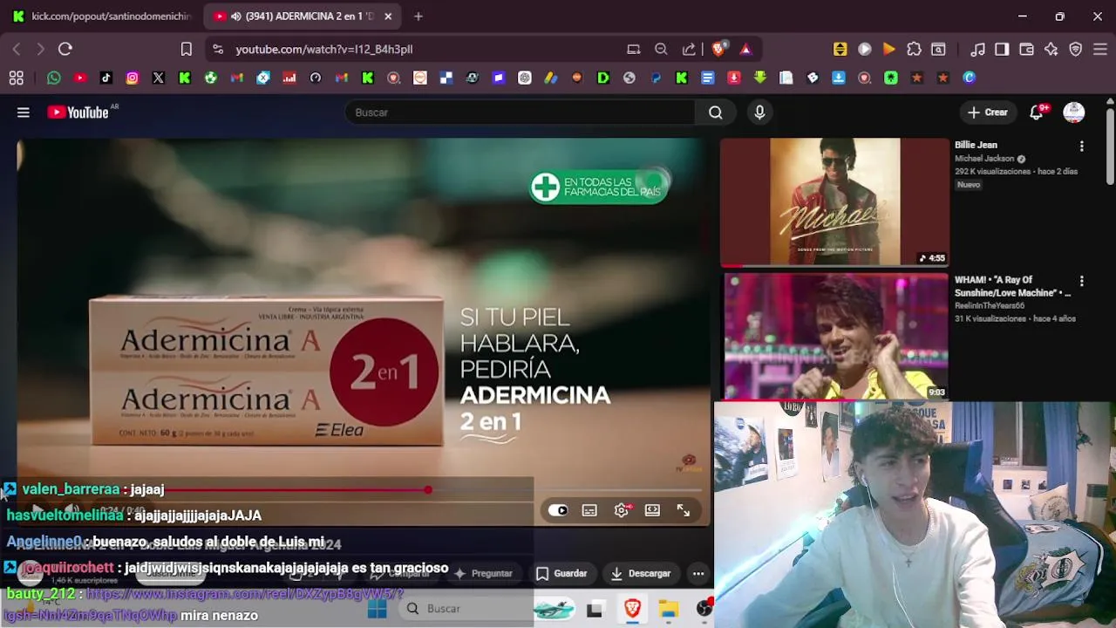The height and width of the screenshot is (628, 1116).
Task: Open options menu for WHAM! video
Action: [1082, 282]
